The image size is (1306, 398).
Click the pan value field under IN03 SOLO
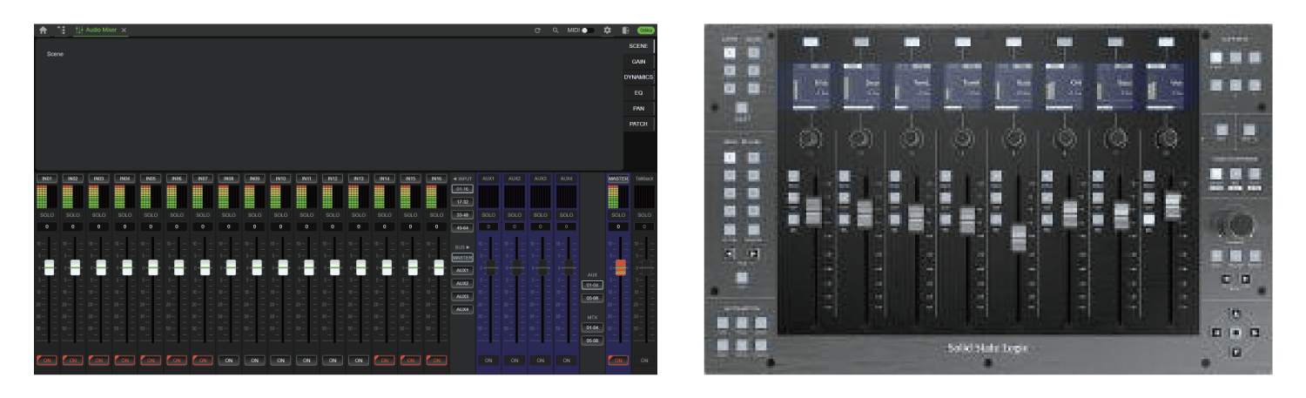pyautogui.click(x=99, y=226)
